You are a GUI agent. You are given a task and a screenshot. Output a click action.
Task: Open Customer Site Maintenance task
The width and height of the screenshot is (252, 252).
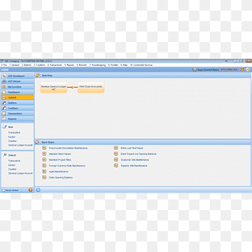pos(135,160)
